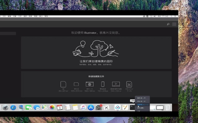Open the Music app in the Dock

83,108
